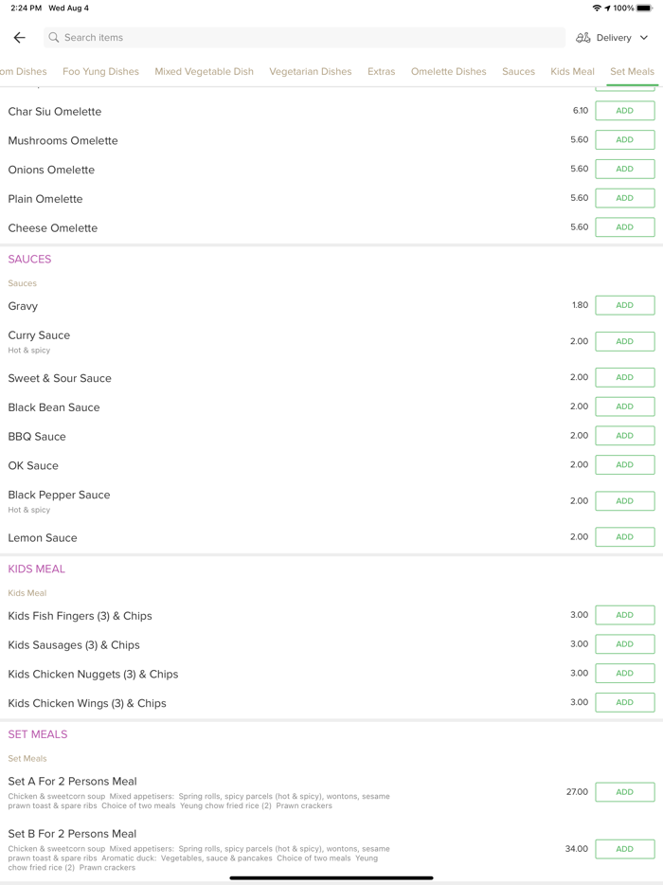This screenshot has height=885, width=663.
Task: Add Lemon Sauce to order
Action: coord(624,537)
